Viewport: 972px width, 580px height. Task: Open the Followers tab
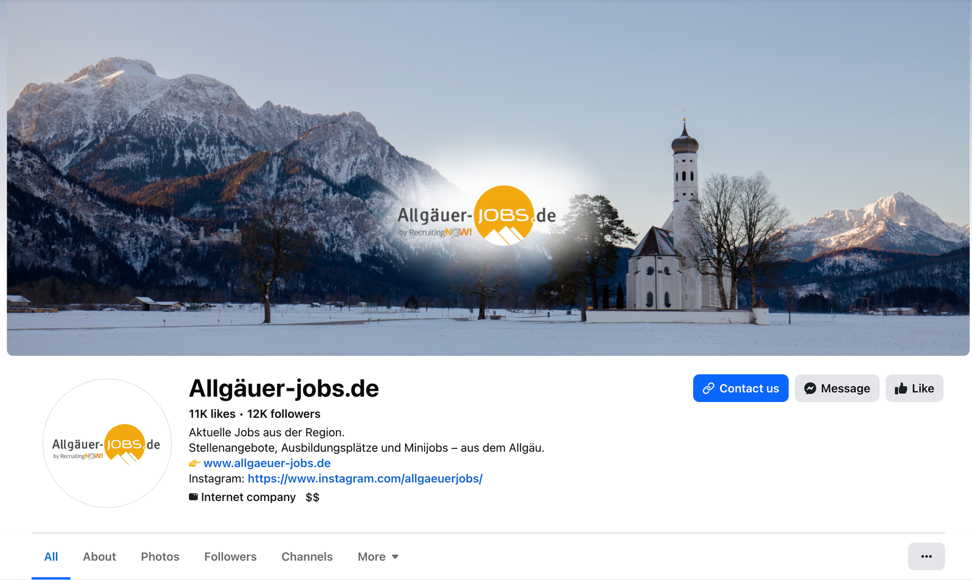click(x=230, y=556)
